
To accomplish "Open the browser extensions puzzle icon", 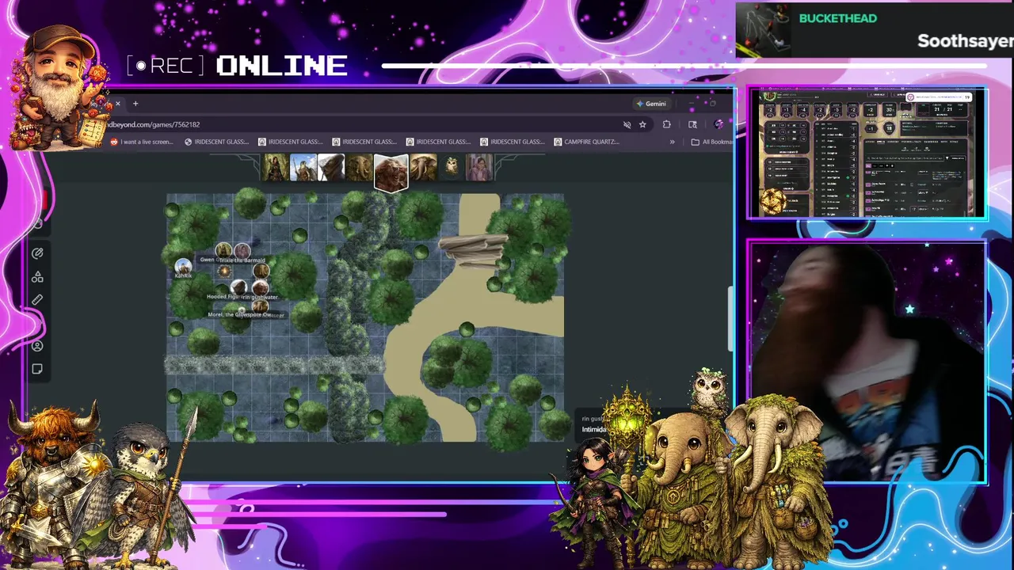I will 666,124.
